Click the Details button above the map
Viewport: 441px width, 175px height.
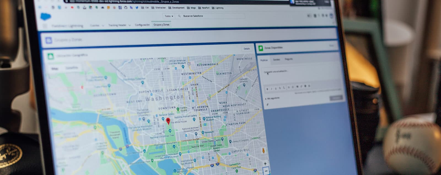coord(247,49)
